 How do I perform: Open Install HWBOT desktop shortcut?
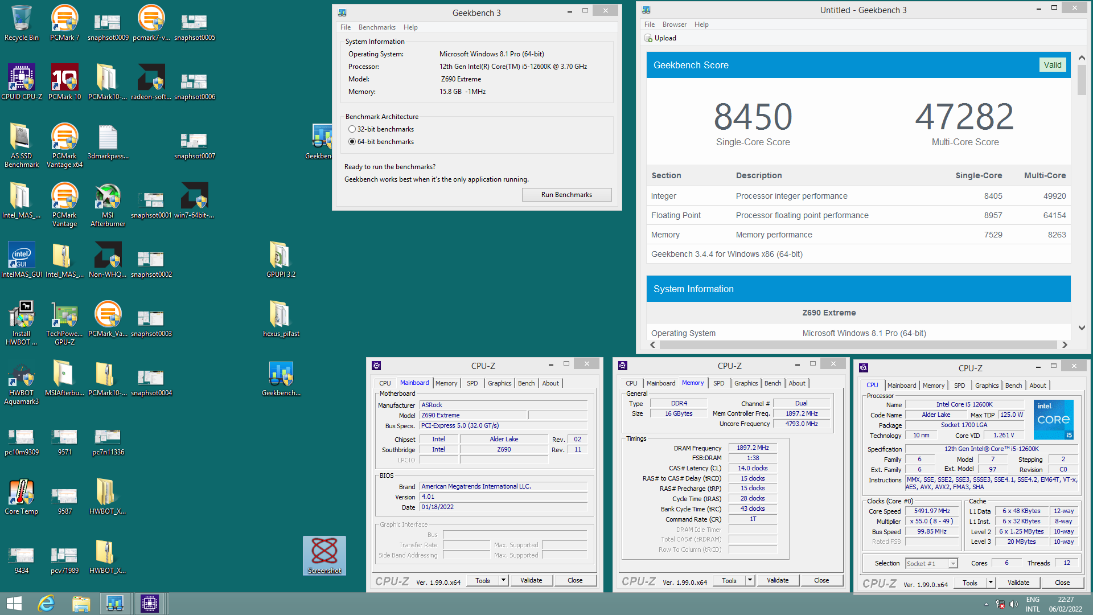coord(22,323)
